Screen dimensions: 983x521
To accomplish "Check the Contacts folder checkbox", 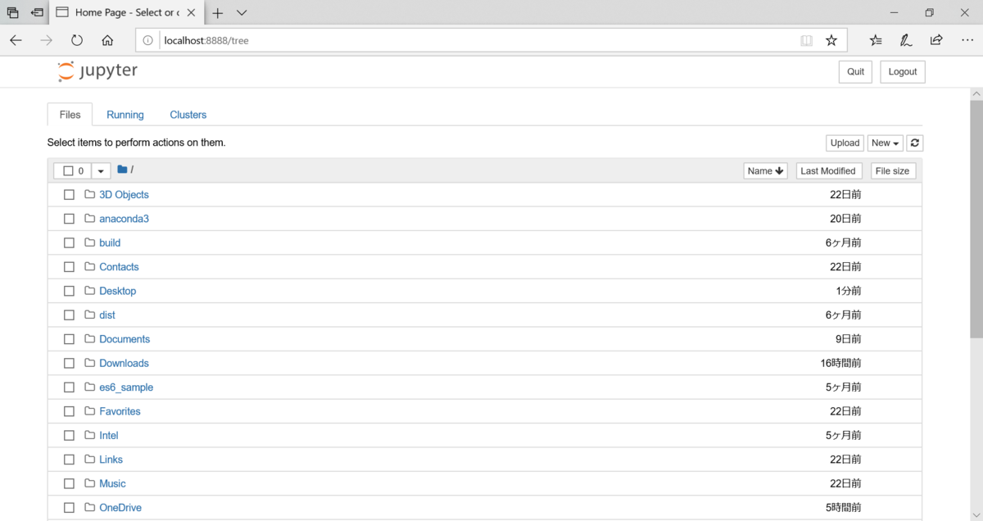I will pos(69,267).
